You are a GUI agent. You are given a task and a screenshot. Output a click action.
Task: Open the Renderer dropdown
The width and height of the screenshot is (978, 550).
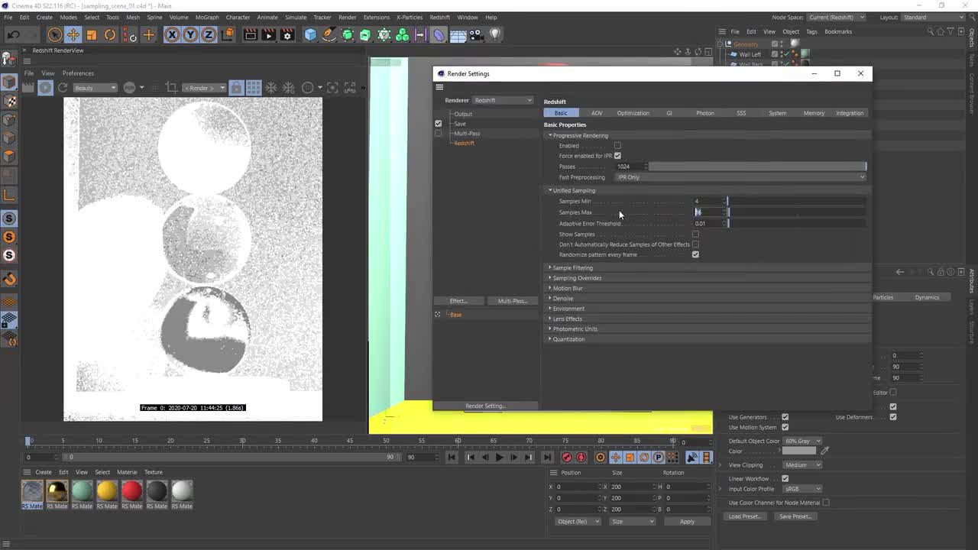[x=503, y=100]
